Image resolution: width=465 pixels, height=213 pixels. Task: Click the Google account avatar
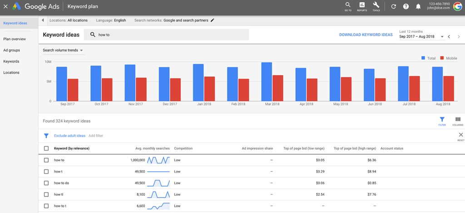coord(458,6)
